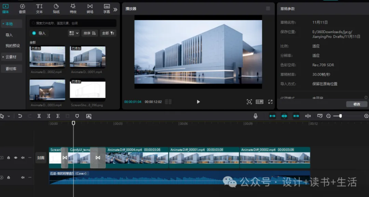Click the timeline zoom slider handle
The height and width of the screenshot is (197, 369).
340,116
